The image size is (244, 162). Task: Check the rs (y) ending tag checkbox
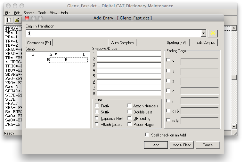coord(168,120)
